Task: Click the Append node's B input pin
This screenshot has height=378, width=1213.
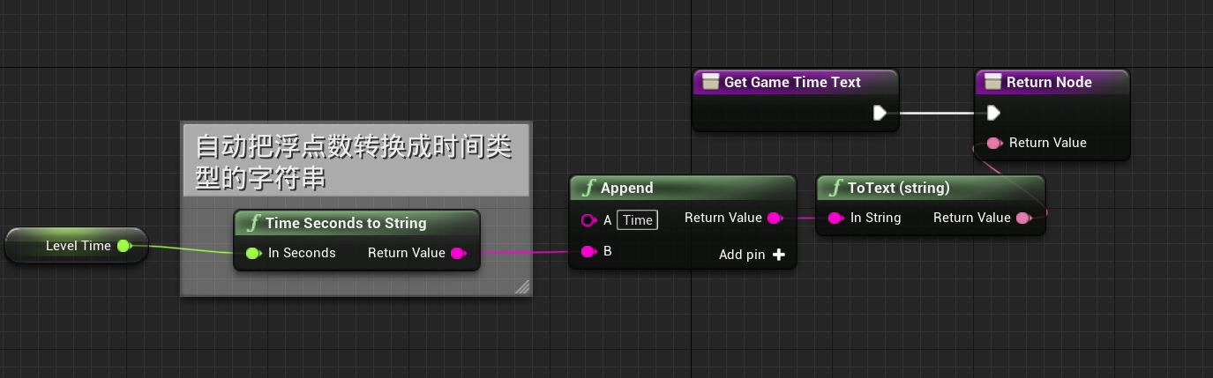Action: coord(589,251)
